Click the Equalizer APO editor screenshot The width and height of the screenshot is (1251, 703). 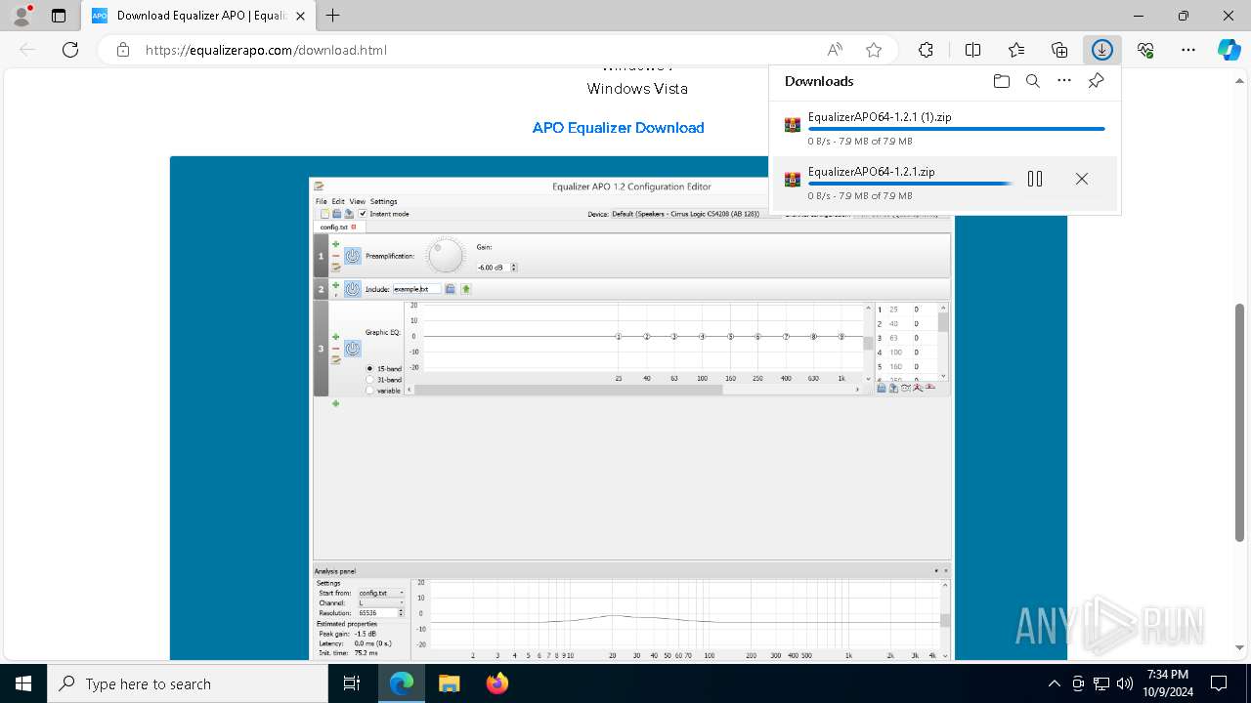[619, 408]
